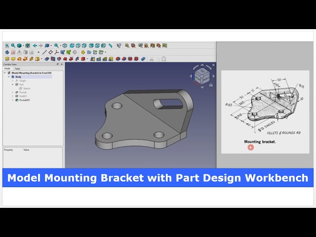
Task: Close the Combo View panel
Action: 62,64
